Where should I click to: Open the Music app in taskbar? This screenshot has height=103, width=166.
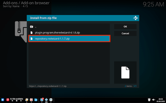(8, 100)
